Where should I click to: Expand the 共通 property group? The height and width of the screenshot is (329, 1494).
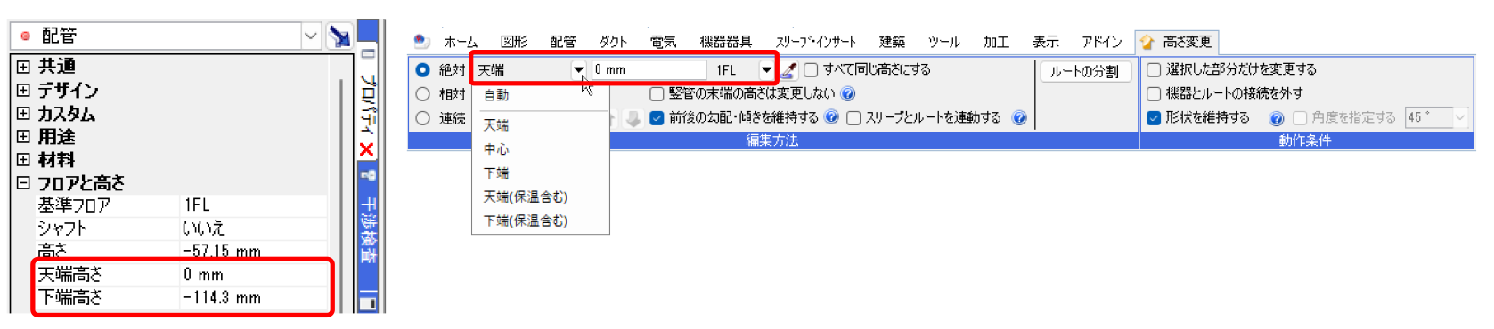(x=23, y=67)
